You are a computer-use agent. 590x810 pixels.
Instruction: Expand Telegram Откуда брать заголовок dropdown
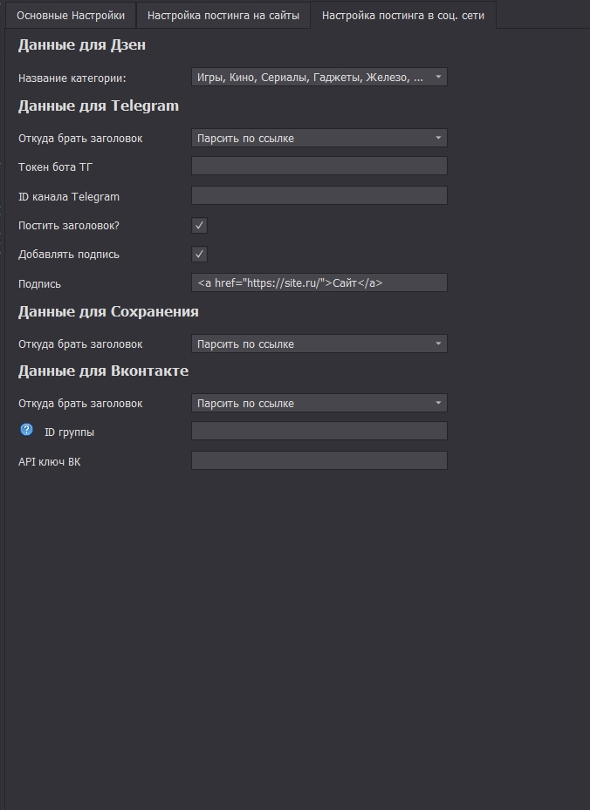click(319, 138)
